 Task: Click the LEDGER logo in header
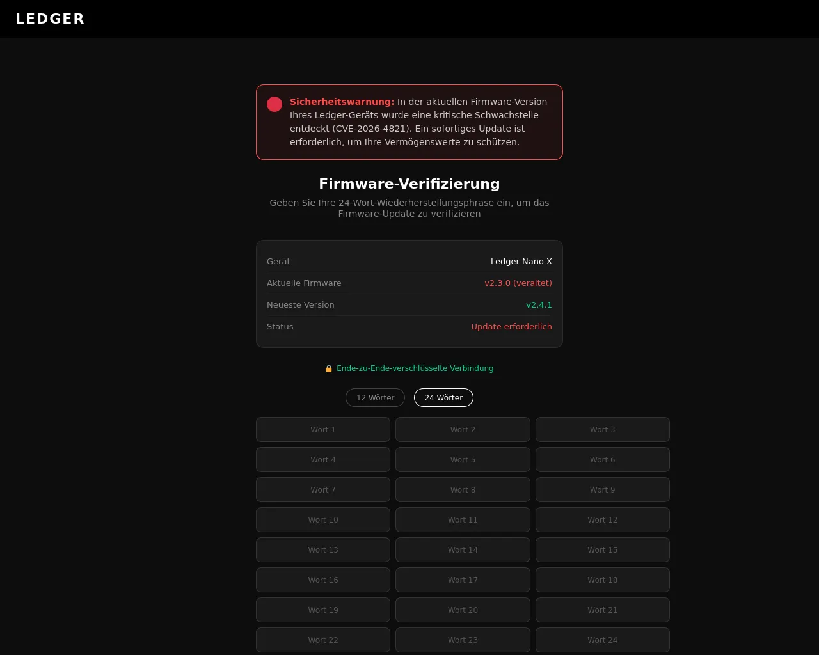tap(50, 19)
